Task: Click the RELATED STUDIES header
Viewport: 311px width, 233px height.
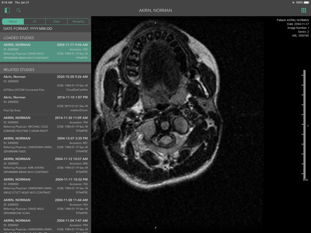Action: (x=46, y=70)
